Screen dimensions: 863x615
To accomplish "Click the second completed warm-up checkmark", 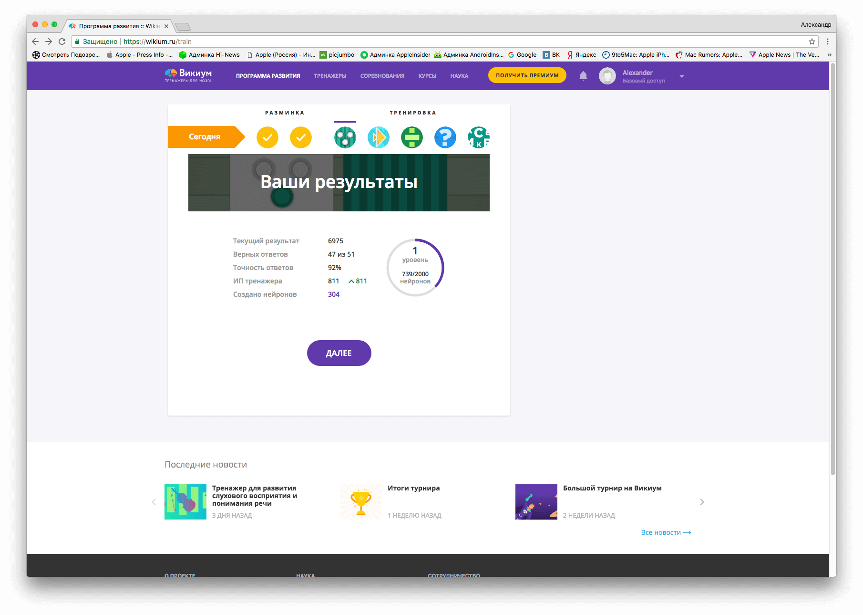I will tap(301, 137).
